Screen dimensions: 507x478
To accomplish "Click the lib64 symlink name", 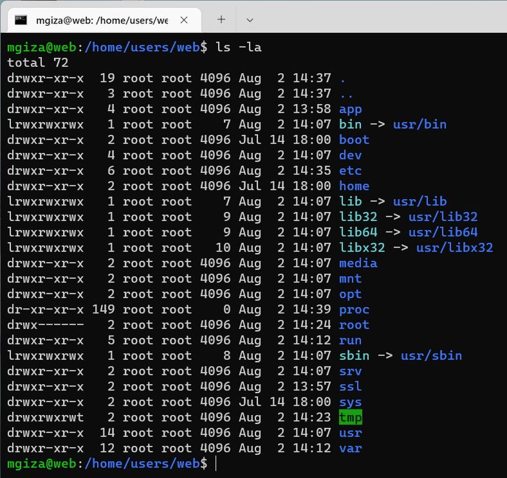I will point(358,233).
